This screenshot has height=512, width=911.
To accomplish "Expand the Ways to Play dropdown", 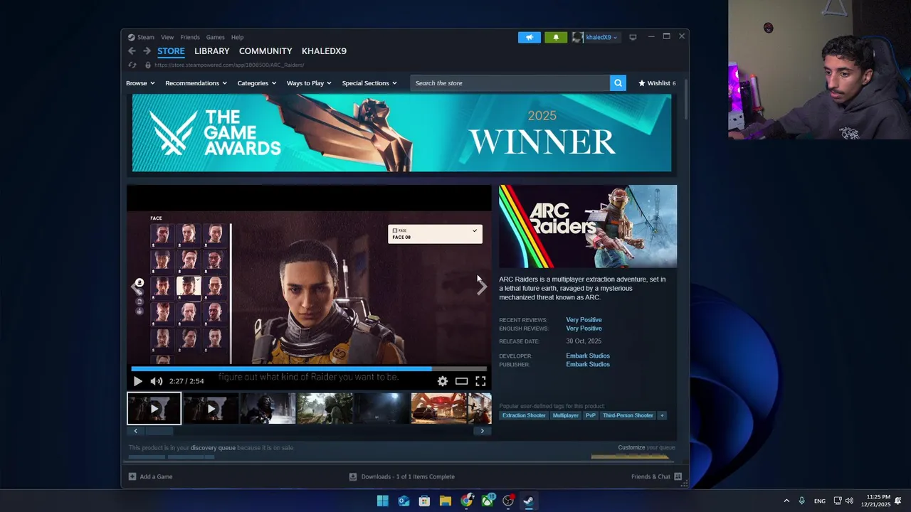I will pyautogui.click(x=309, y=83).
